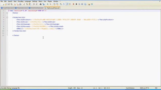Open the ? help menu

(x=60, y=1)
